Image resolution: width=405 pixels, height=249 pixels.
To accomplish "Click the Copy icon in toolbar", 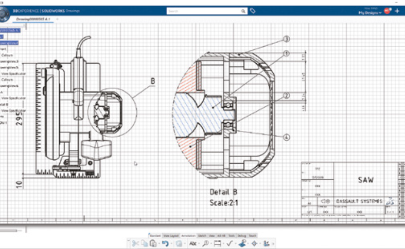I will click(x=145, y=243).
